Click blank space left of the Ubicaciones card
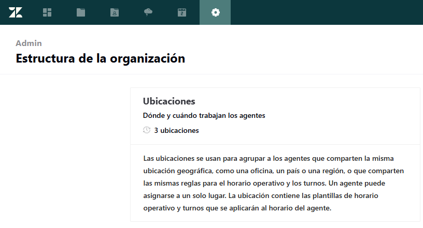Image resolution: width=423 pixels, height=228 pixels. click(65, 155)
